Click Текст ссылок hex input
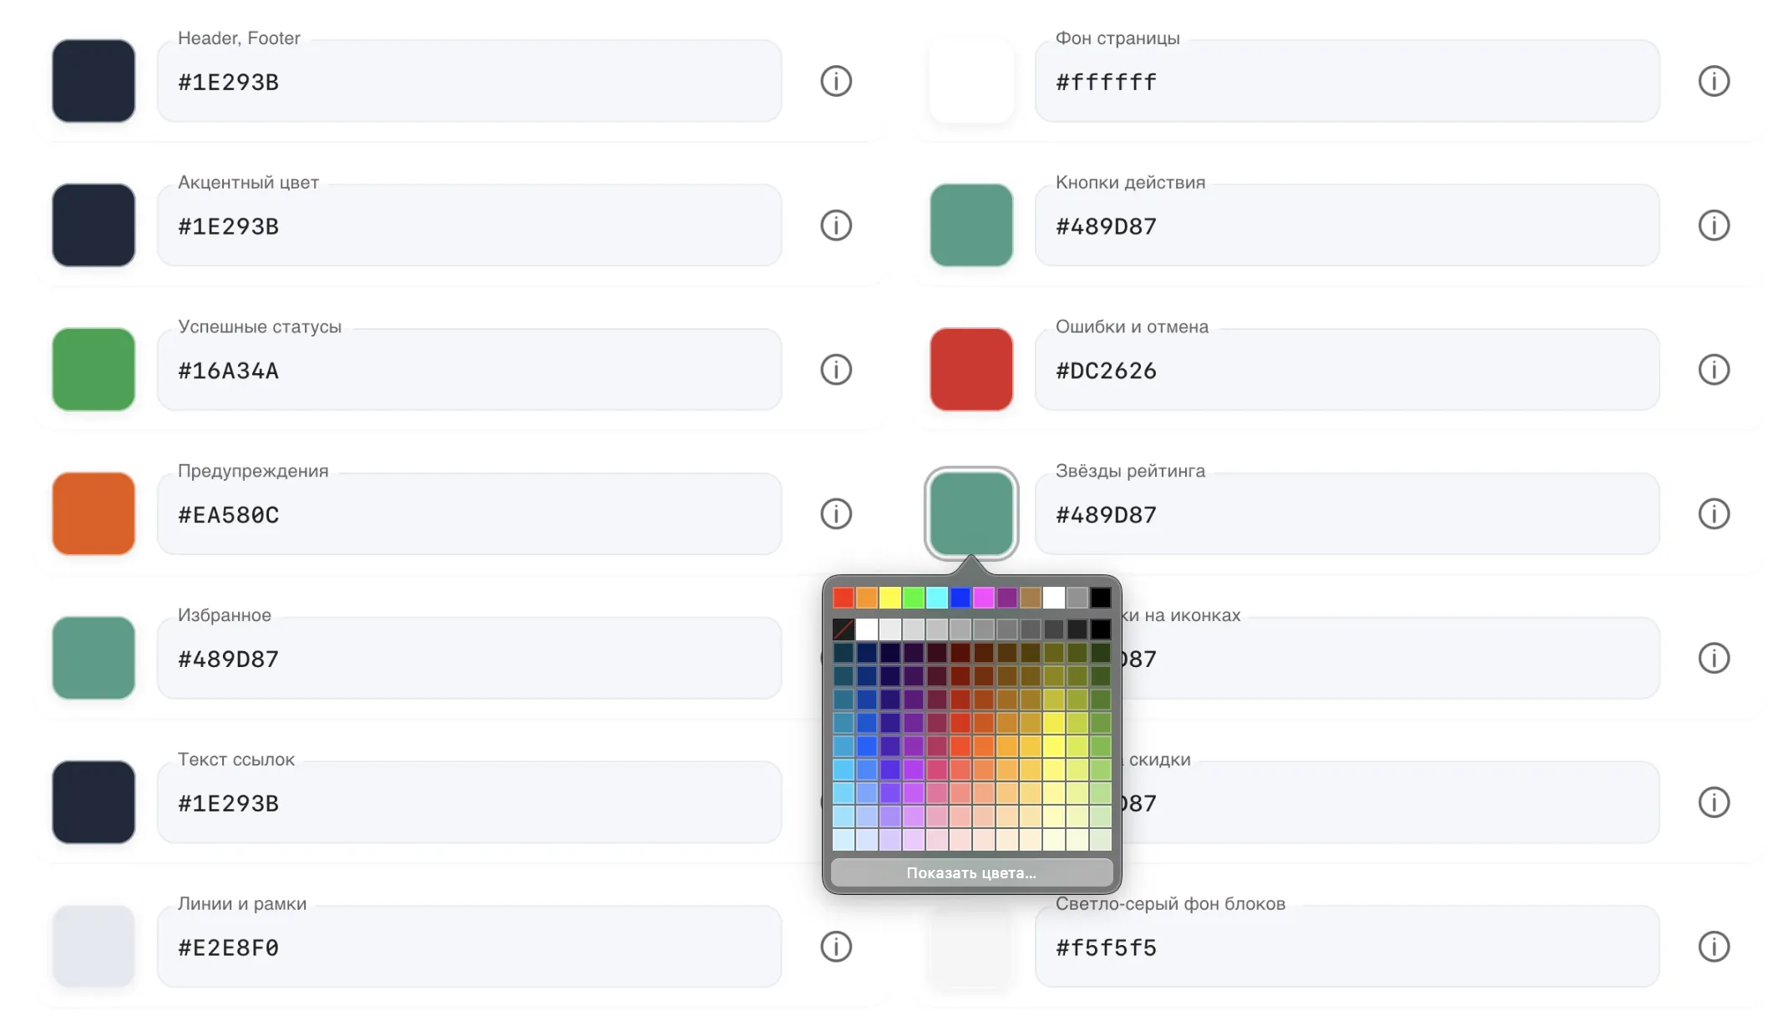This screenshot has height=1031, width=1789. click(x=469, y=802)
